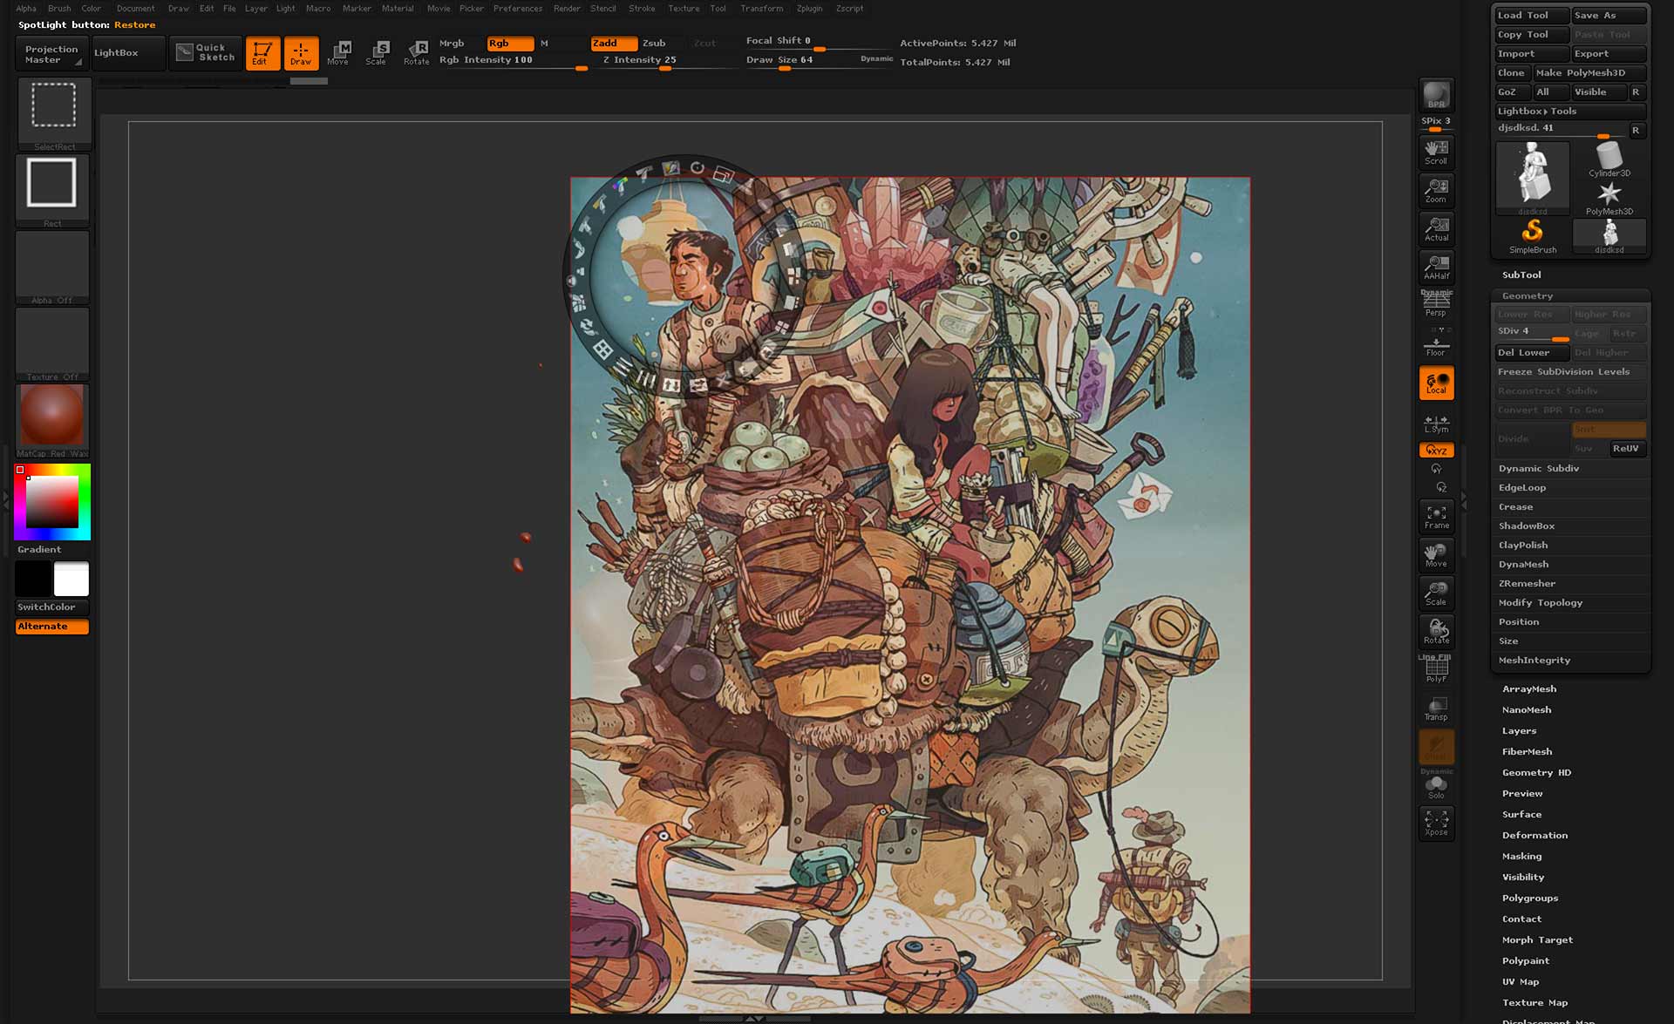Expand the DynaMesh section
Viewport: 1674px width, 1024px height.
[x=1524, y=564]
